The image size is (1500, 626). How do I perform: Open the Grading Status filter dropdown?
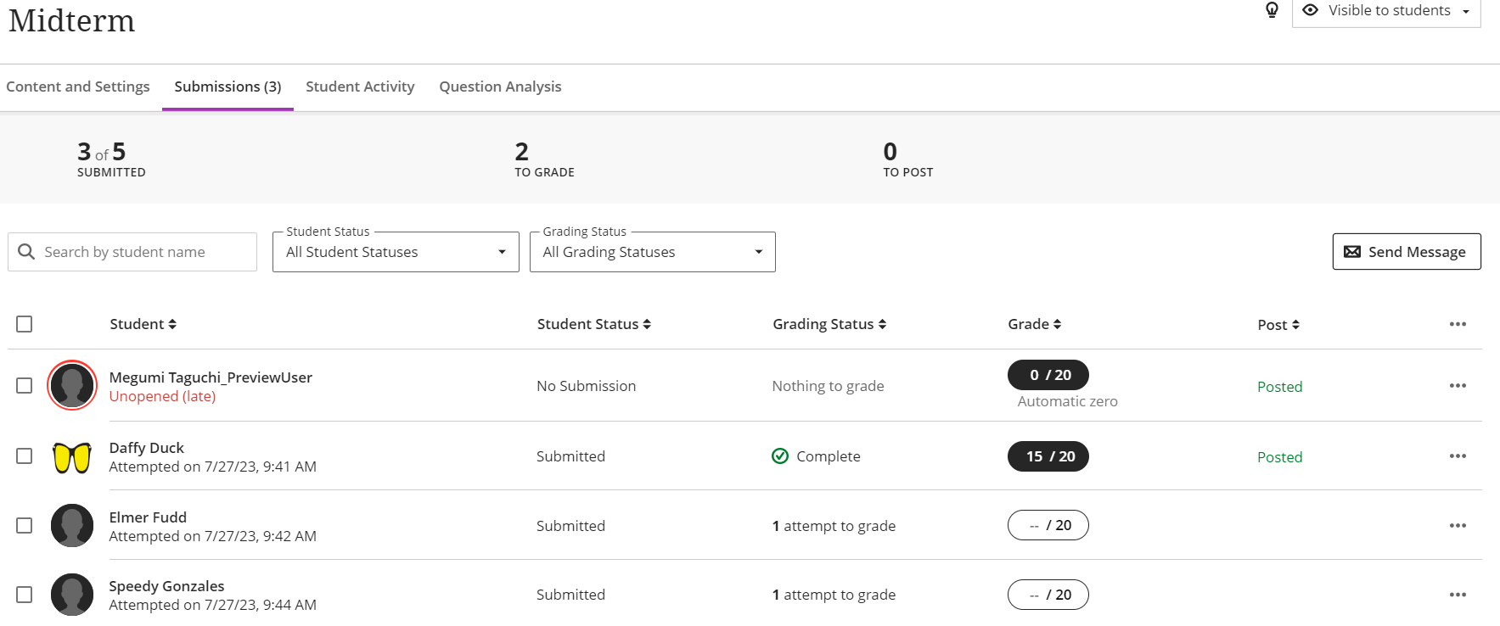click(652, 252)
